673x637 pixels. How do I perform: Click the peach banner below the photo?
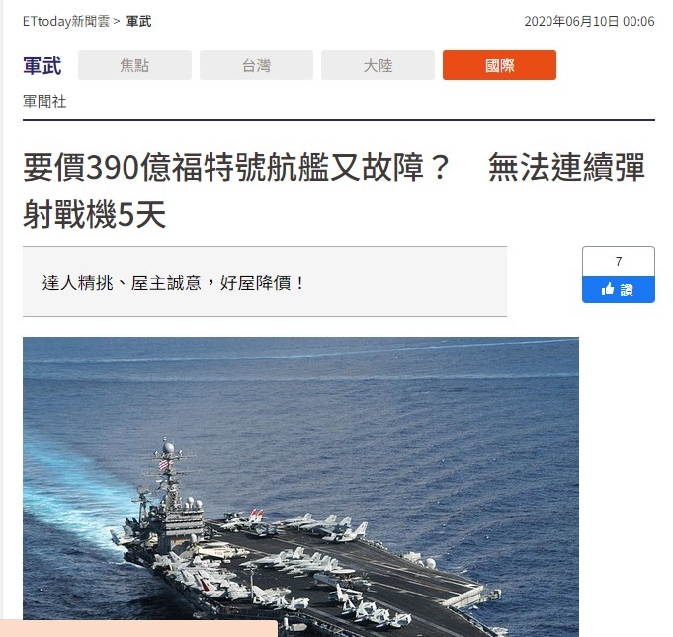pyautogui.click(x=138, y=628)
